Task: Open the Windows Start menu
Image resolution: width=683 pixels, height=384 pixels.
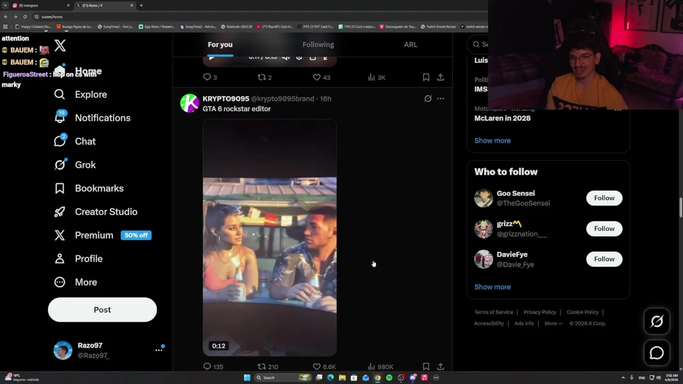Action: pyautogui.click(x=247, y=378)
